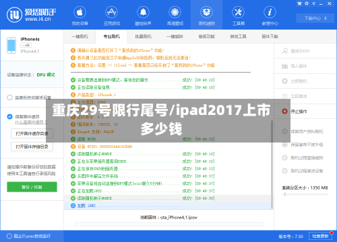This screenshot has height=242, width=337.
Task: Open the title bar dropdown arrow menu
Action: click(x=313, y=3)
